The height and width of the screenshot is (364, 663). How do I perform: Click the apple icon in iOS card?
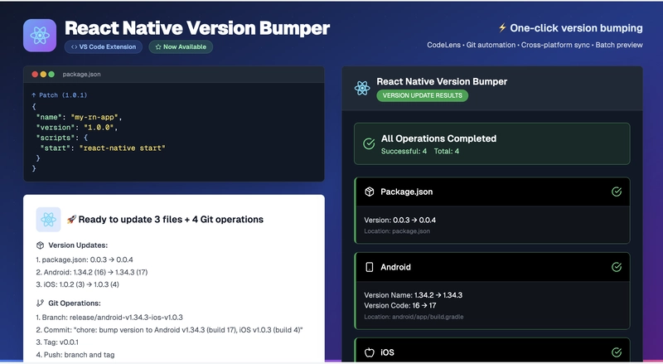click(370, 352)
